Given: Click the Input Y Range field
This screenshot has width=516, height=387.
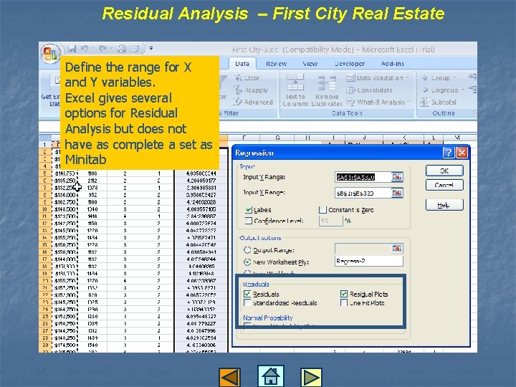Looking at the screenshot, I should [x=363, y=178].
